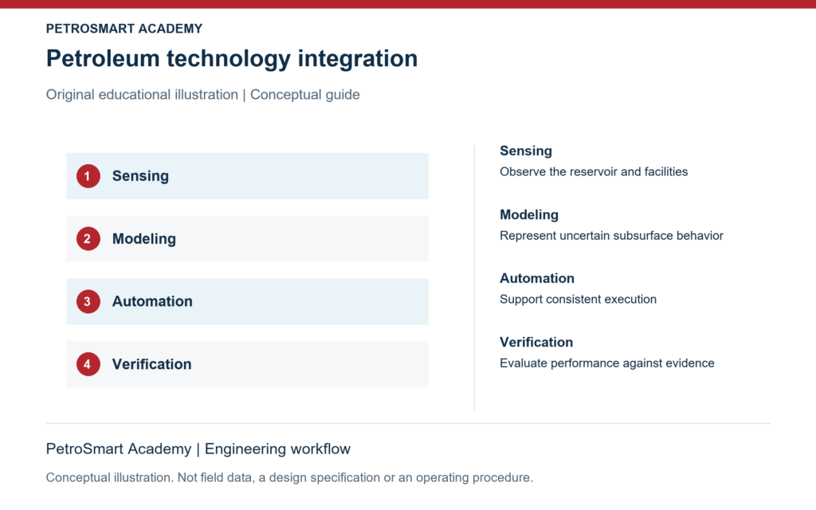Select the Automation heading above 'Support consistent execution'
Screen dimensions: 816x510
[x=537, y=278]
